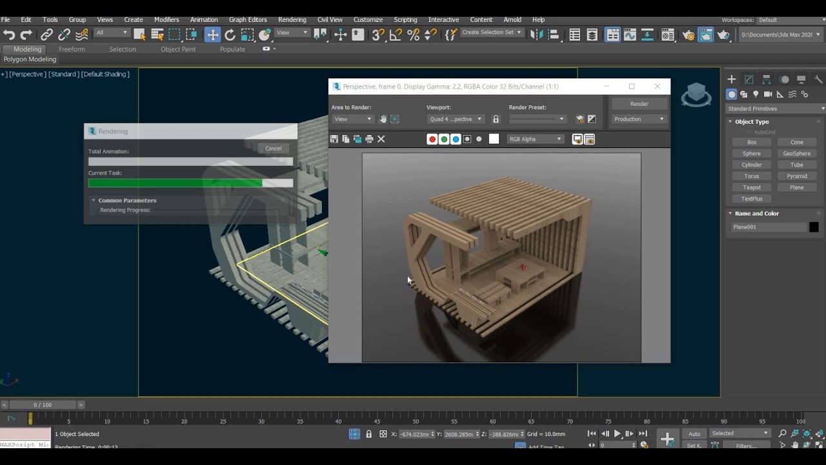Image resolution: width=826 pixels, height=465 pixels.
Task: Open the RGB Alpha channel dropdown
Action: pos(535,139)
